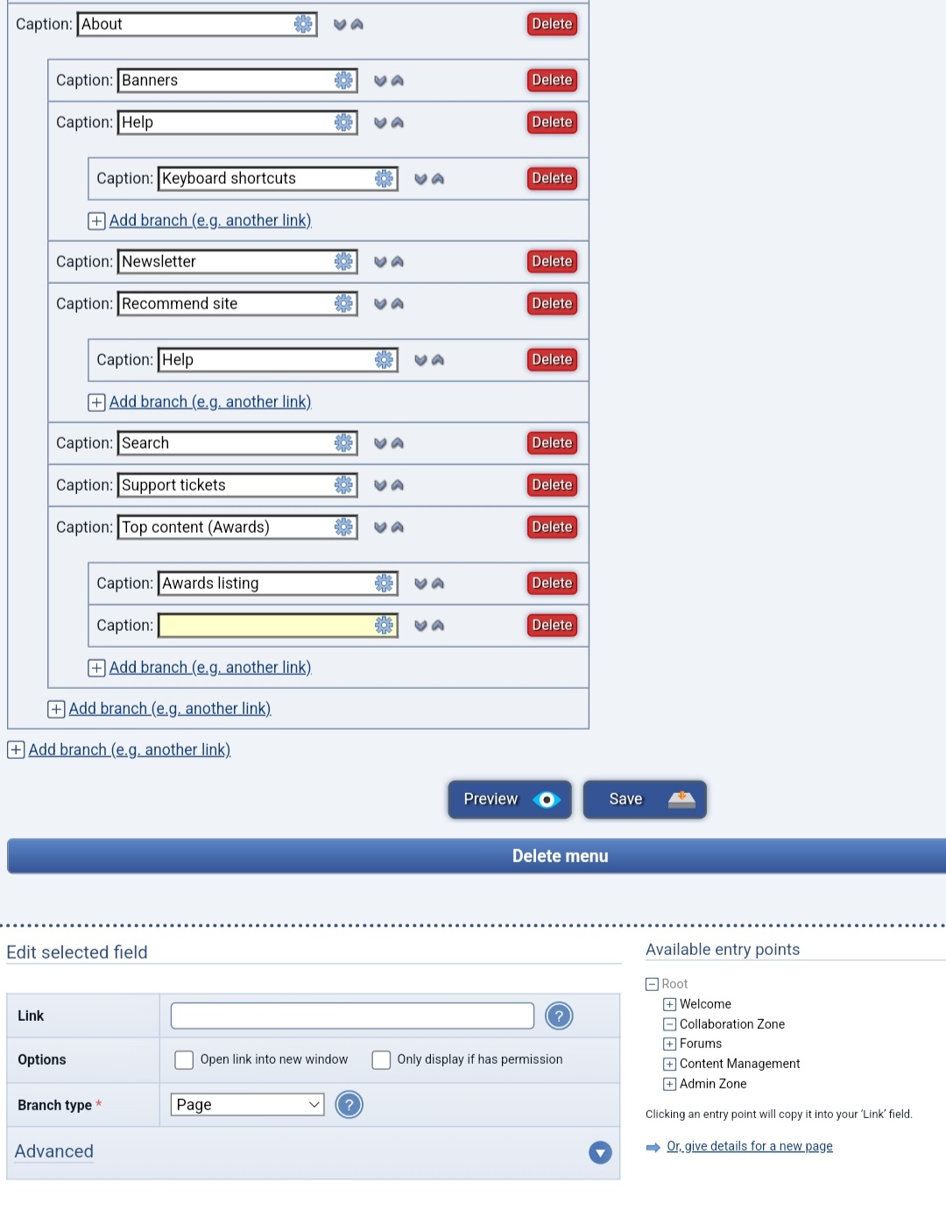Click gear icon in Top content (Awards)
The image size is (946, 1225).
point(343,528)
